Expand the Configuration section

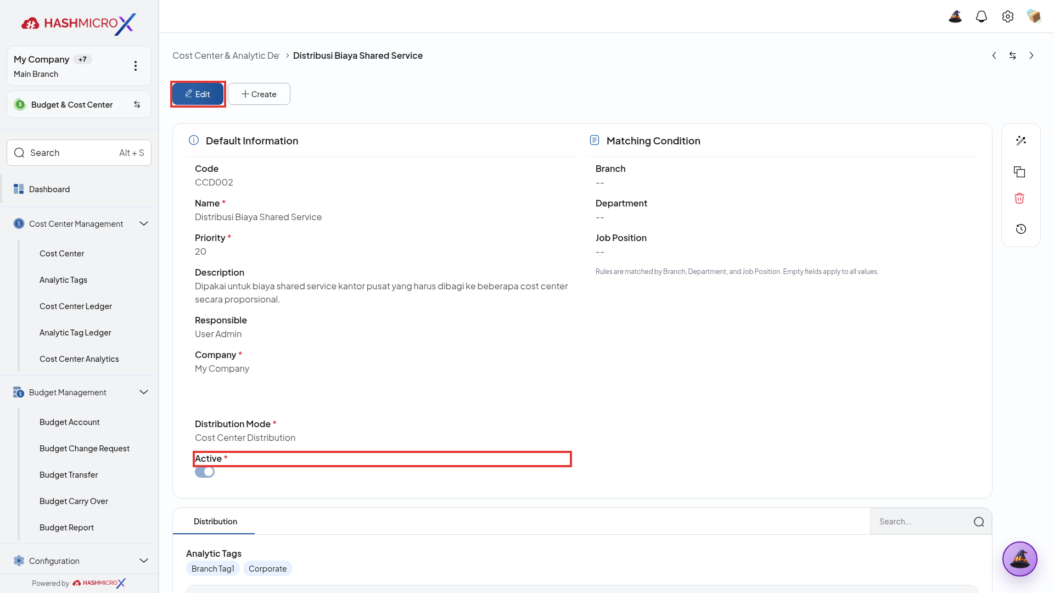click(144, 561)
